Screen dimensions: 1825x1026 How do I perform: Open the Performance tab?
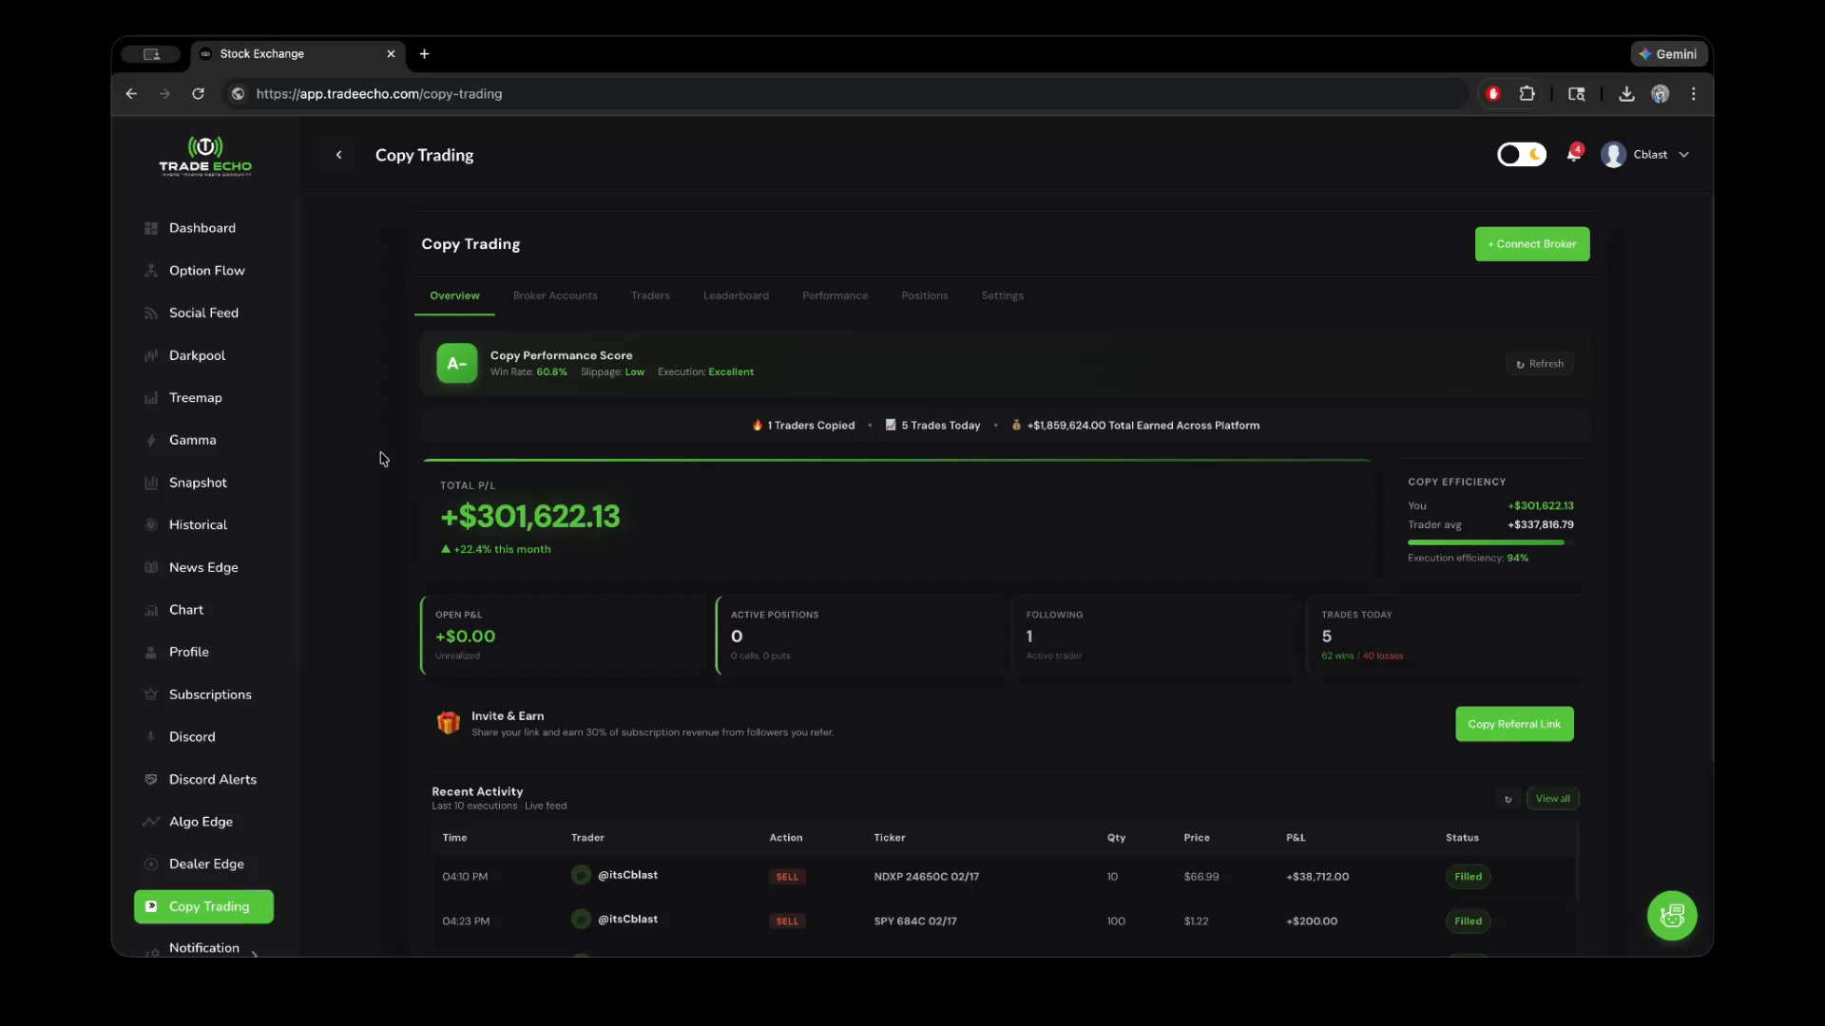pos(835,295)
